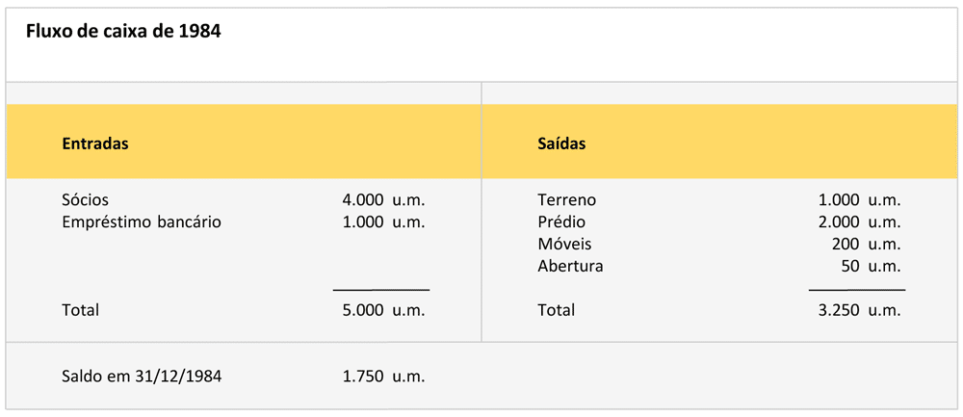963x417 pixels.
Task: Click the "Saldo em 31/12/1984" label
Action: (x=142, y=377)
